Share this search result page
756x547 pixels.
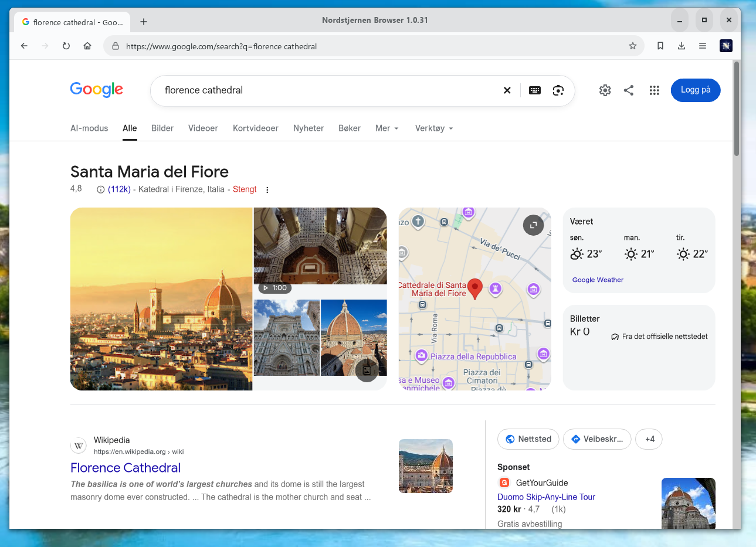[x=629, y=90]
